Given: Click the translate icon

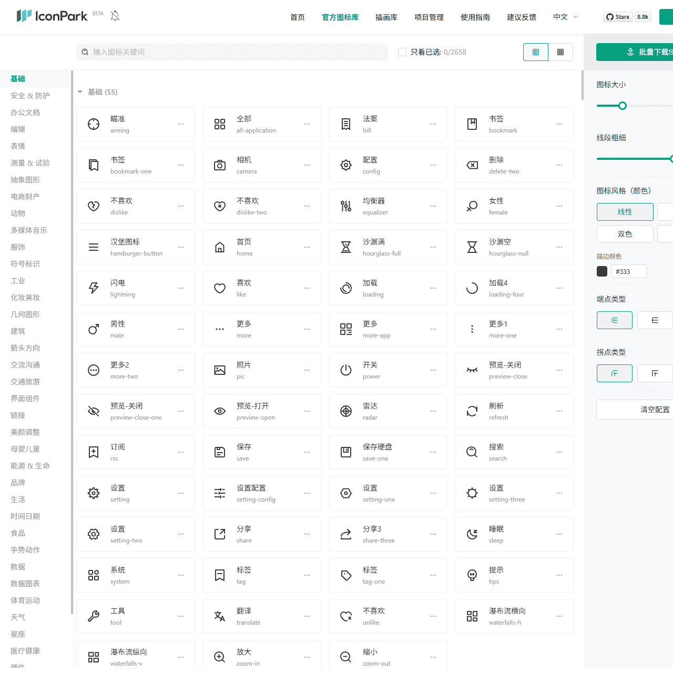Looking at the screenshot, I should pos(220,616).
